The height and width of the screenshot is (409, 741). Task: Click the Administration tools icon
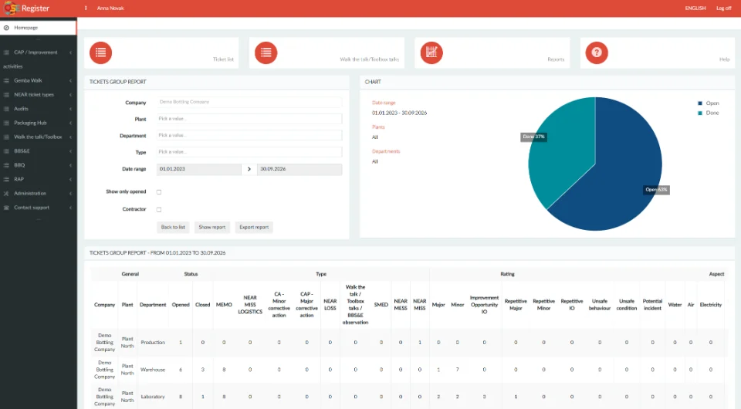[x=6, y=194]
